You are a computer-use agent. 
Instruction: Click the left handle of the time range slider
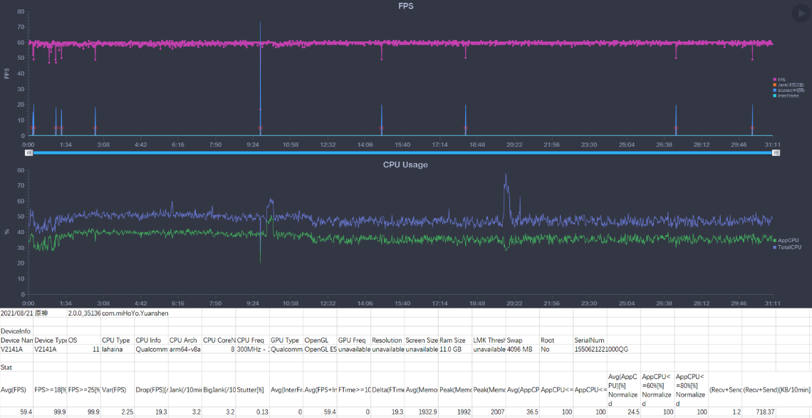(28, 152)
